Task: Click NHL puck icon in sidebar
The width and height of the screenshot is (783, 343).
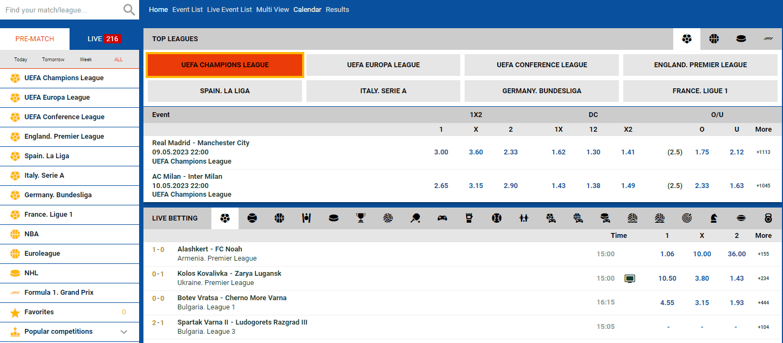Action: [x=15, y=273]
